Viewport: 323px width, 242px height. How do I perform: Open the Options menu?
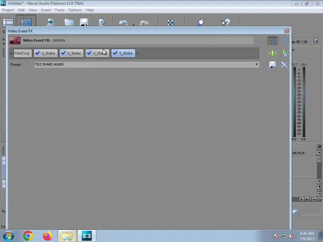tap(75, 10)
